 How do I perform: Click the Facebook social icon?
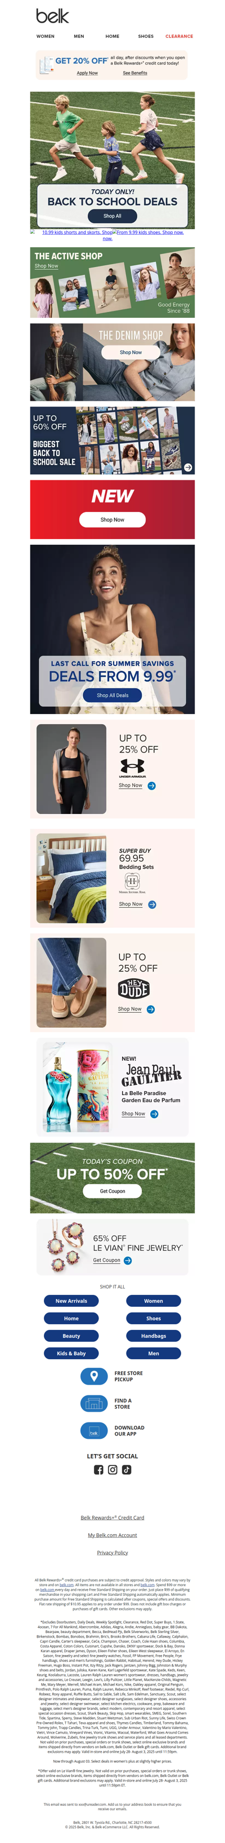pyautogui.click(x=98, y=1469)
